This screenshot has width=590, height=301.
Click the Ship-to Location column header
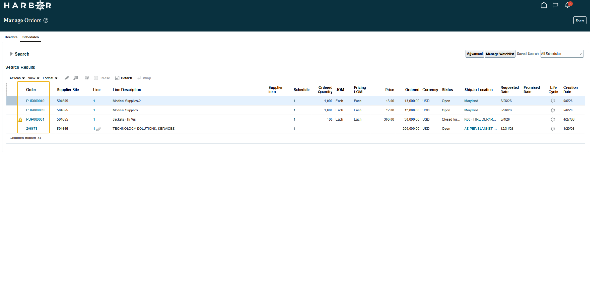coord(478,90)
